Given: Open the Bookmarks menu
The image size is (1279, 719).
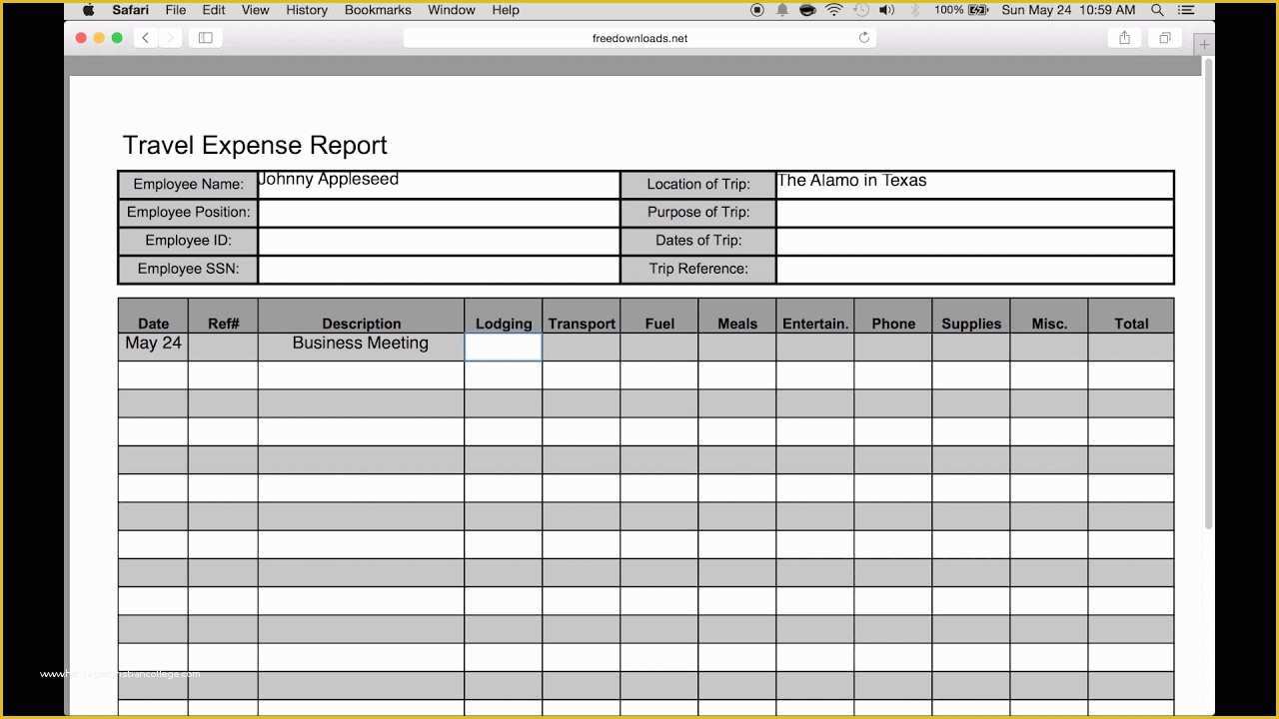Looking at the screenshot, I should click(x=378, y=10).
